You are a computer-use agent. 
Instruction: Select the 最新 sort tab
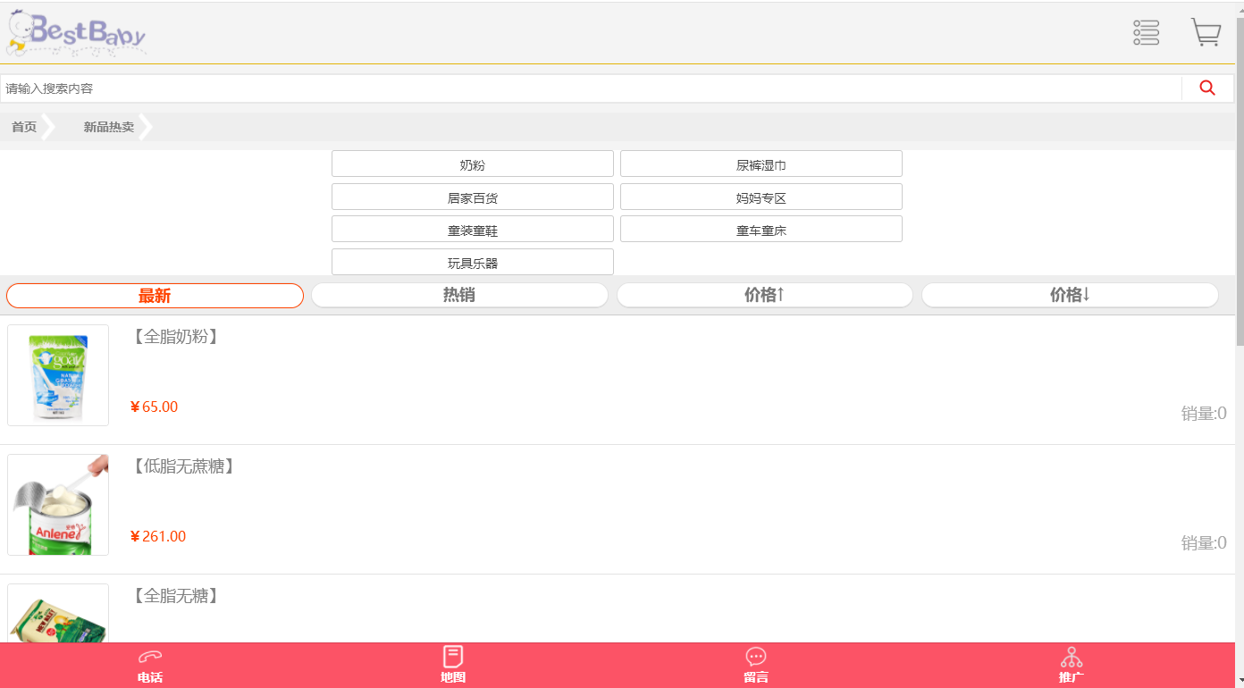click(x=155, y=296)
